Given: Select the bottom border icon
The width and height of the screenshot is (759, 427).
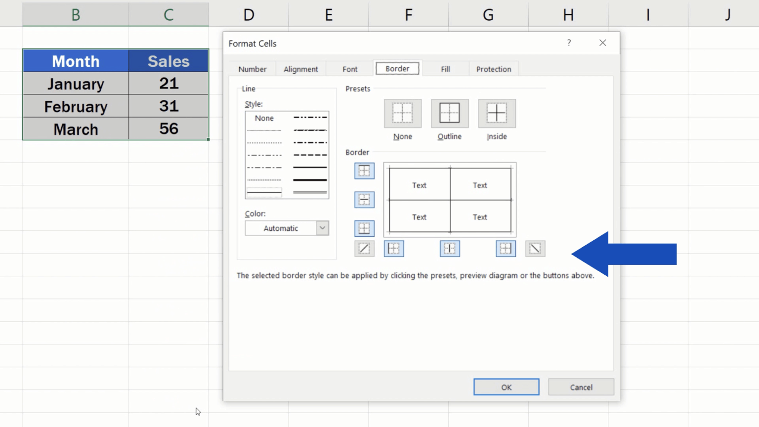Looking at the screenshot, I should [x=364, y=228].
